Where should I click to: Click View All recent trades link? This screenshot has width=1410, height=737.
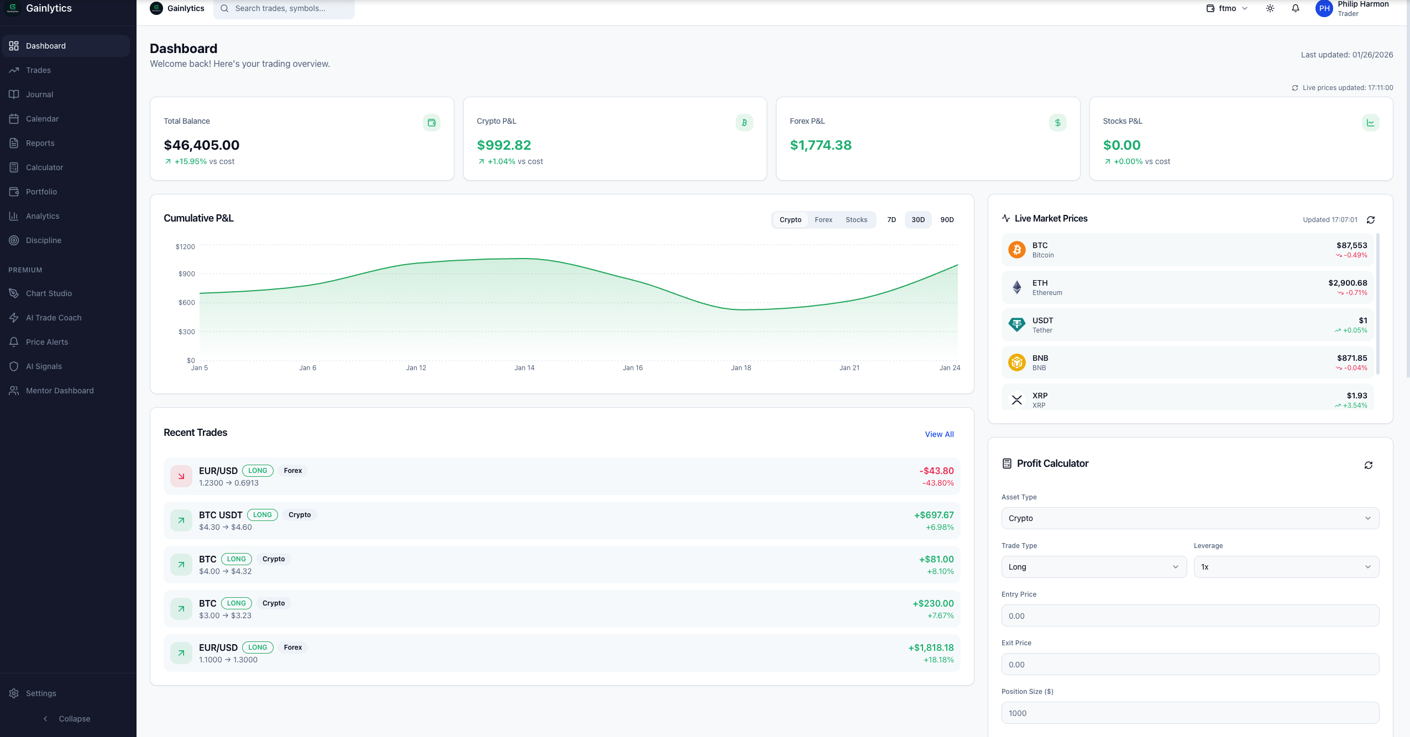[939, 434]
